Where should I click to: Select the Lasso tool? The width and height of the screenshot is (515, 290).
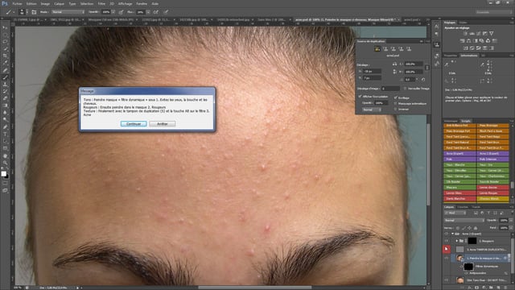coord(5,42)
